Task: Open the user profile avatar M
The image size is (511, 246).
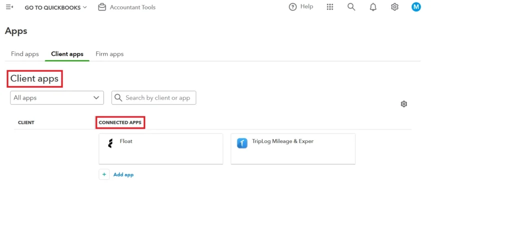Action: click(416, 7)
